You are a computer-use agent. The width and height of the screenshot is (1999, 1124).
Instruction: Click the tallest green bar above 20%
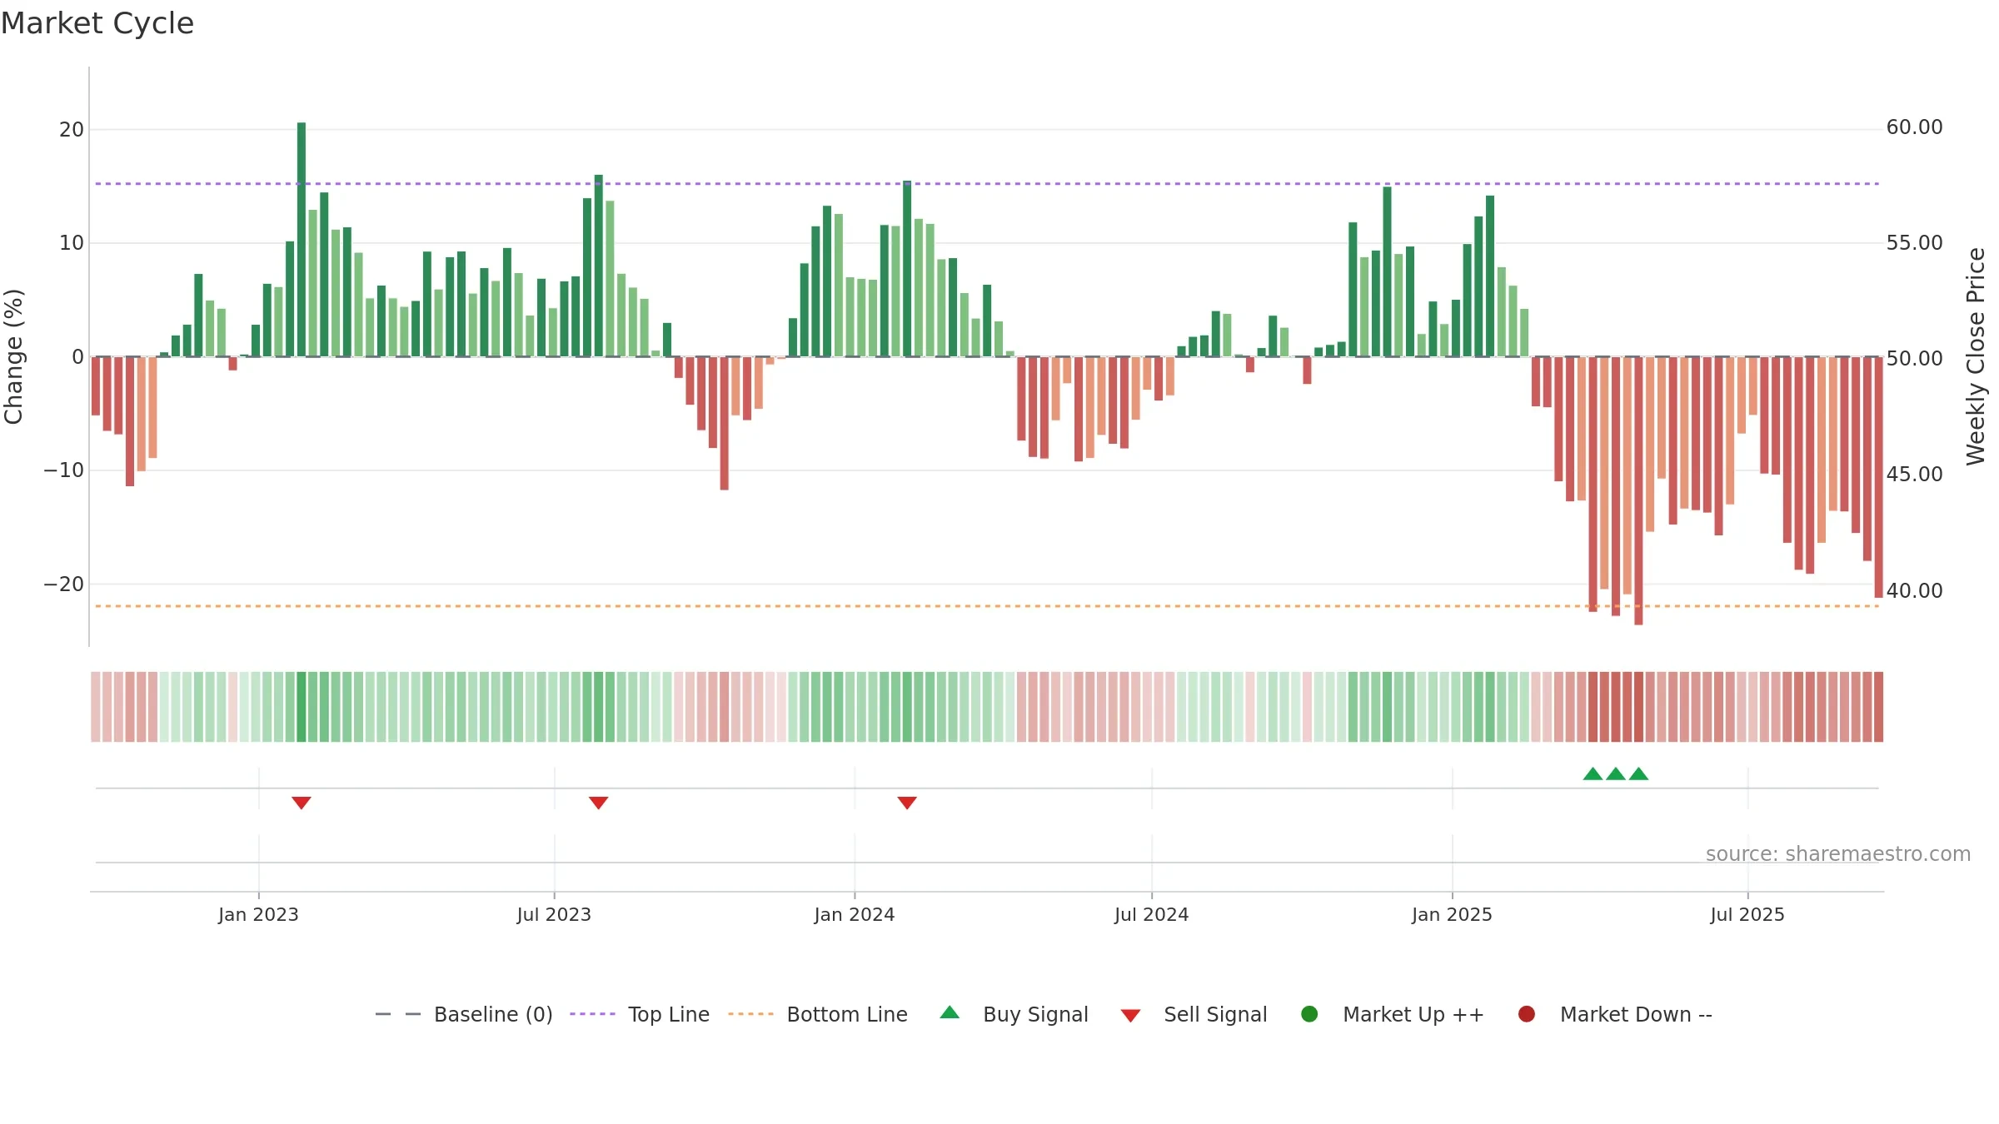(x=302, y=240)
